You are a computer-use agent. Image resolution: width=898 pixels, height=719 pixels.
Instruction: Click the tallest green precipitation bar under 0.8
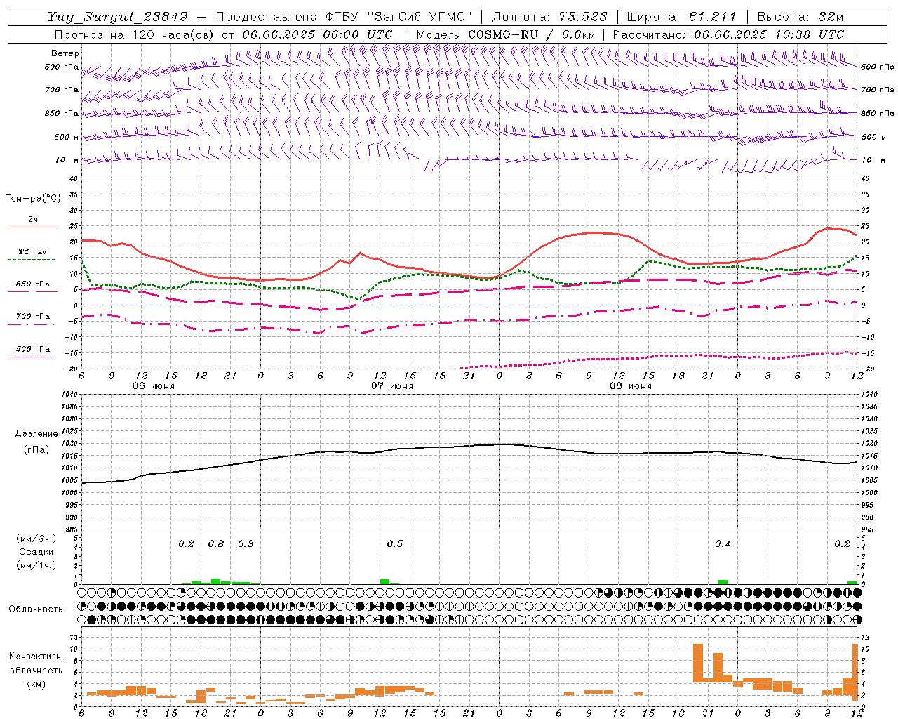click(x=216, y=581)
